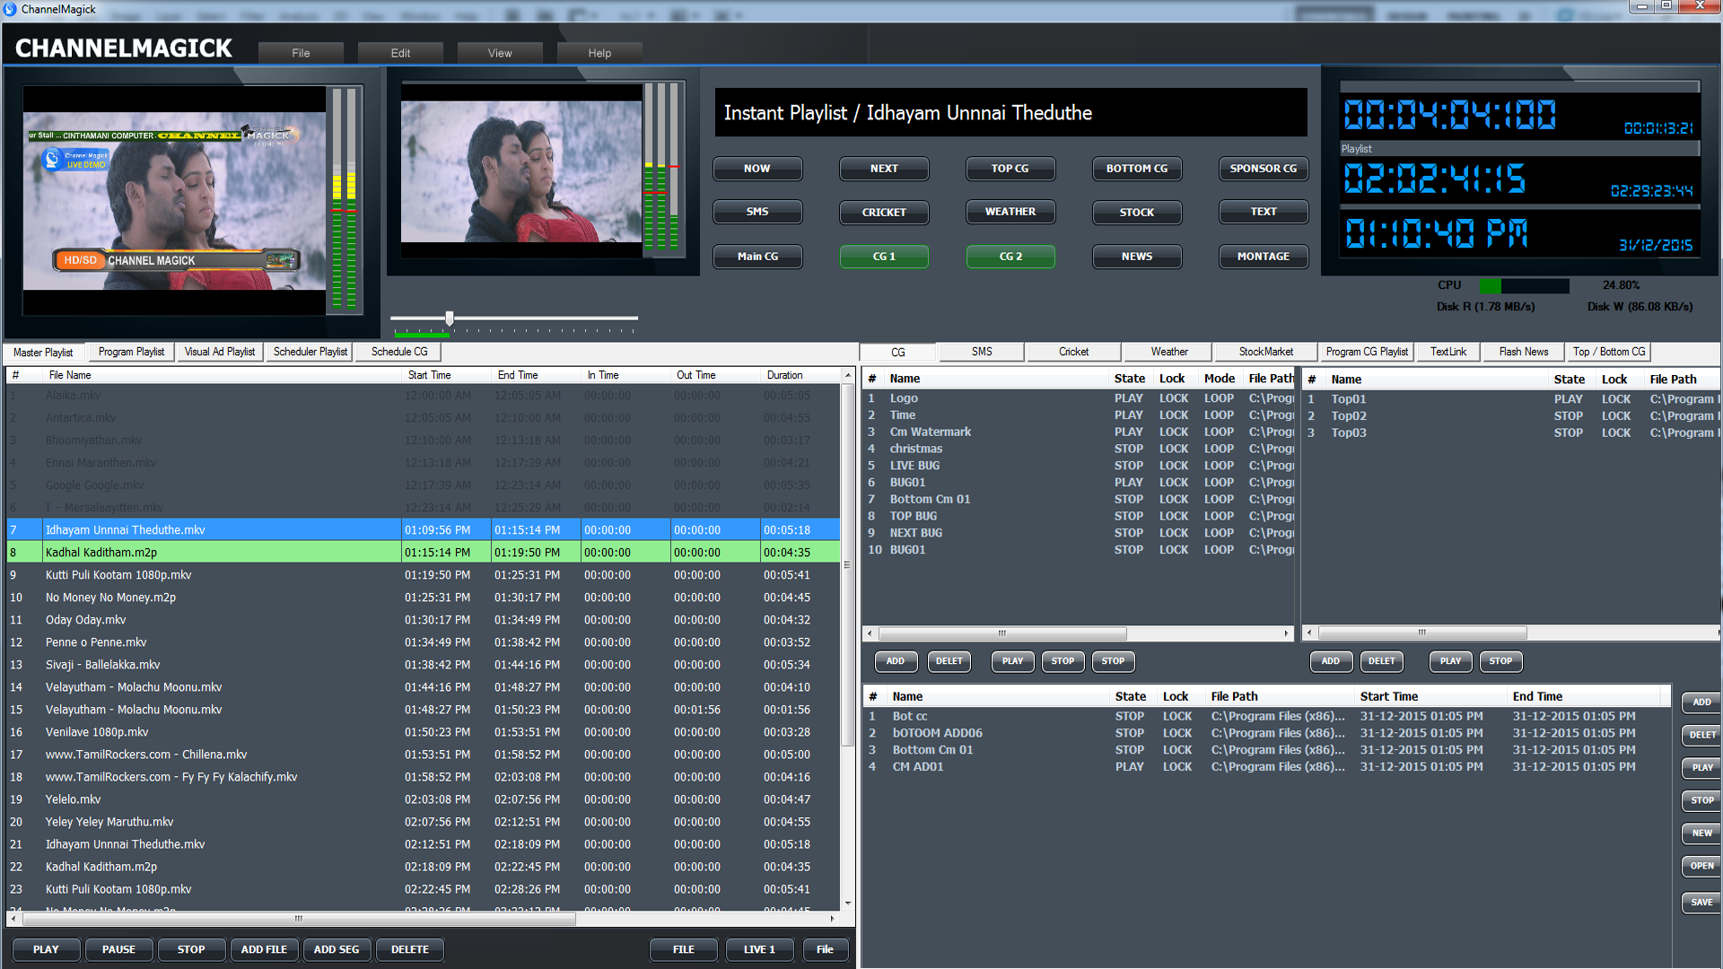Select the Schedule CG tab

point(399,352)
